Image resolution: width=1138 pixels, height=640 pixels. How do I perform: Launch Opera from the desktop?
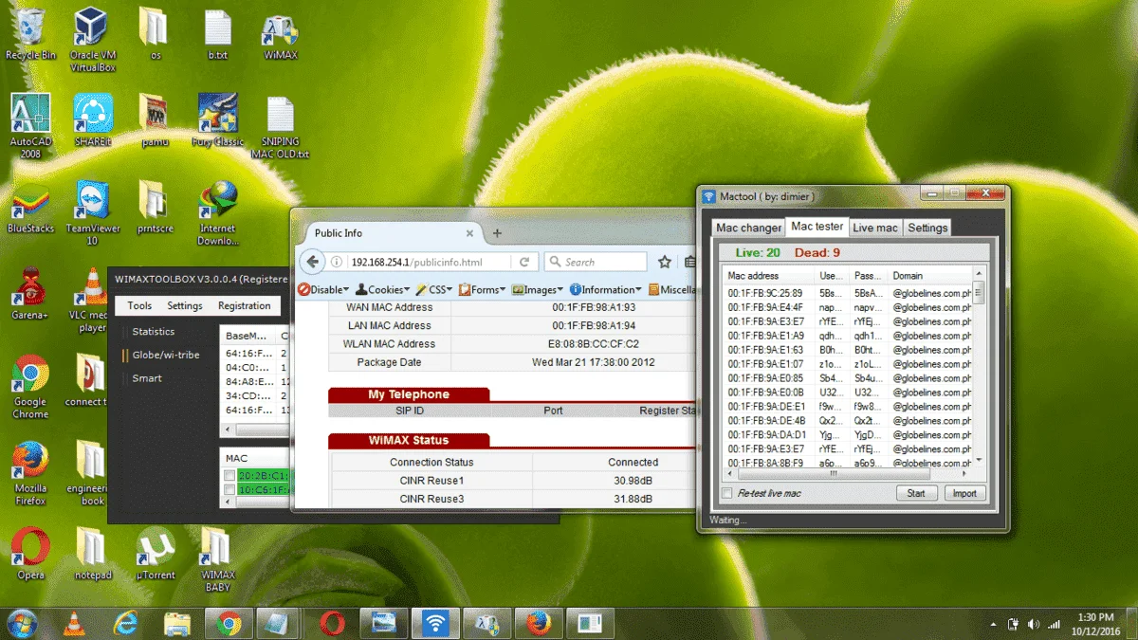[x=30, y=554]
